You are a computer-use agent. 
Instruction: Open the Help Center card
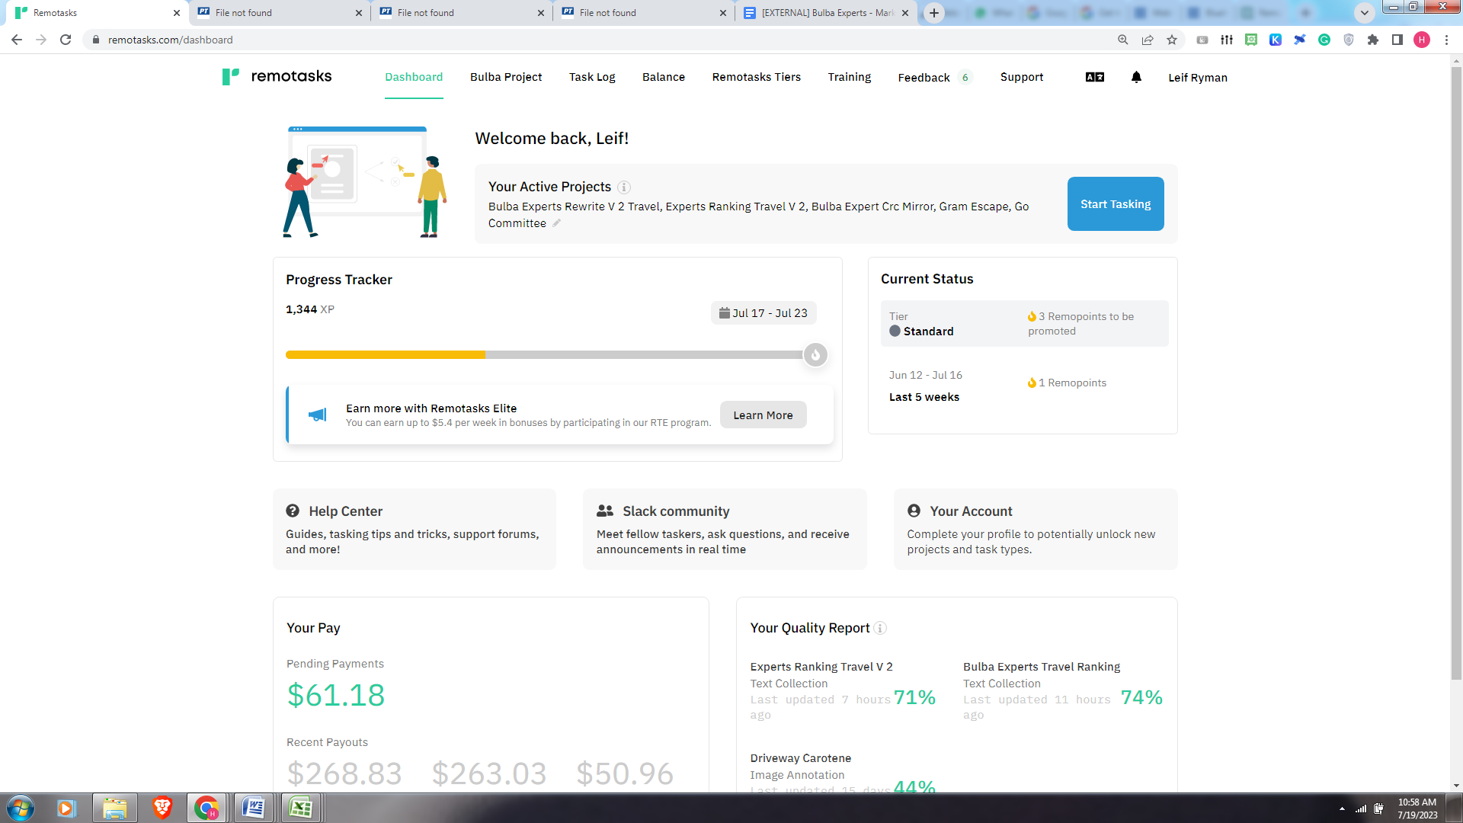click(x=414, y=529)
